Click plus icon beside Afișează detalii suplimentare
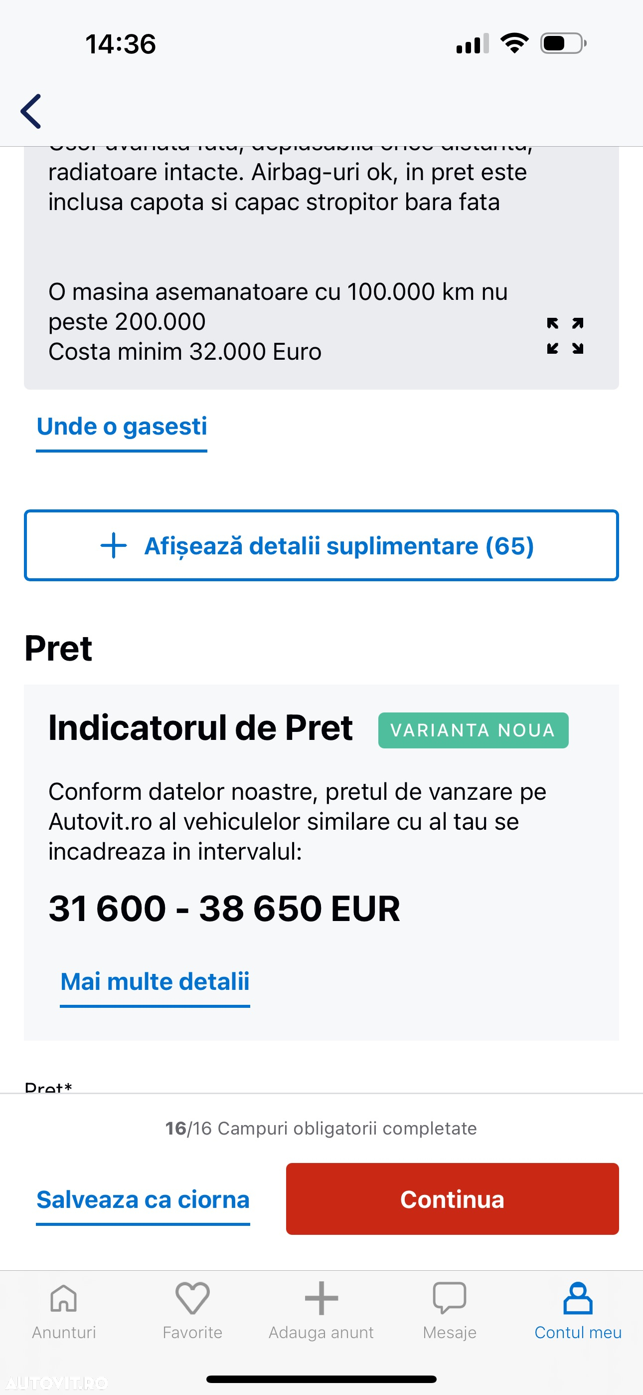Screen dimensions: 643x1395 pos(114,545)
